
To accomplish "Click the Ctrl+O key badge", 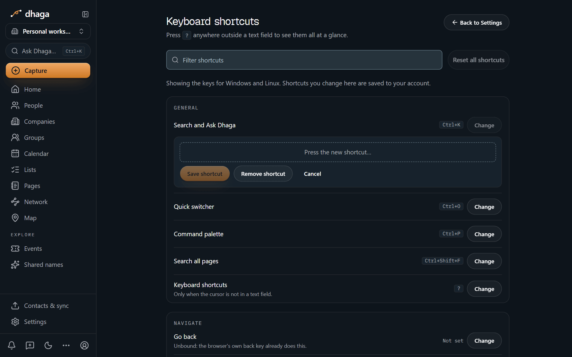I will point(451,206).
